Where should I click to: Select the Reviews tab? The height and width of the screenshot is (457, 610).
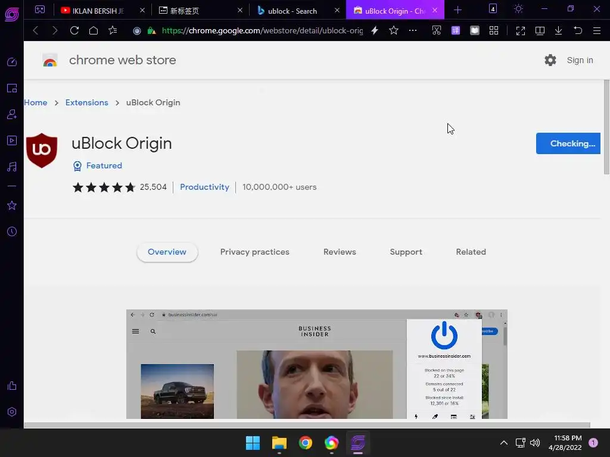coord(340,252)
